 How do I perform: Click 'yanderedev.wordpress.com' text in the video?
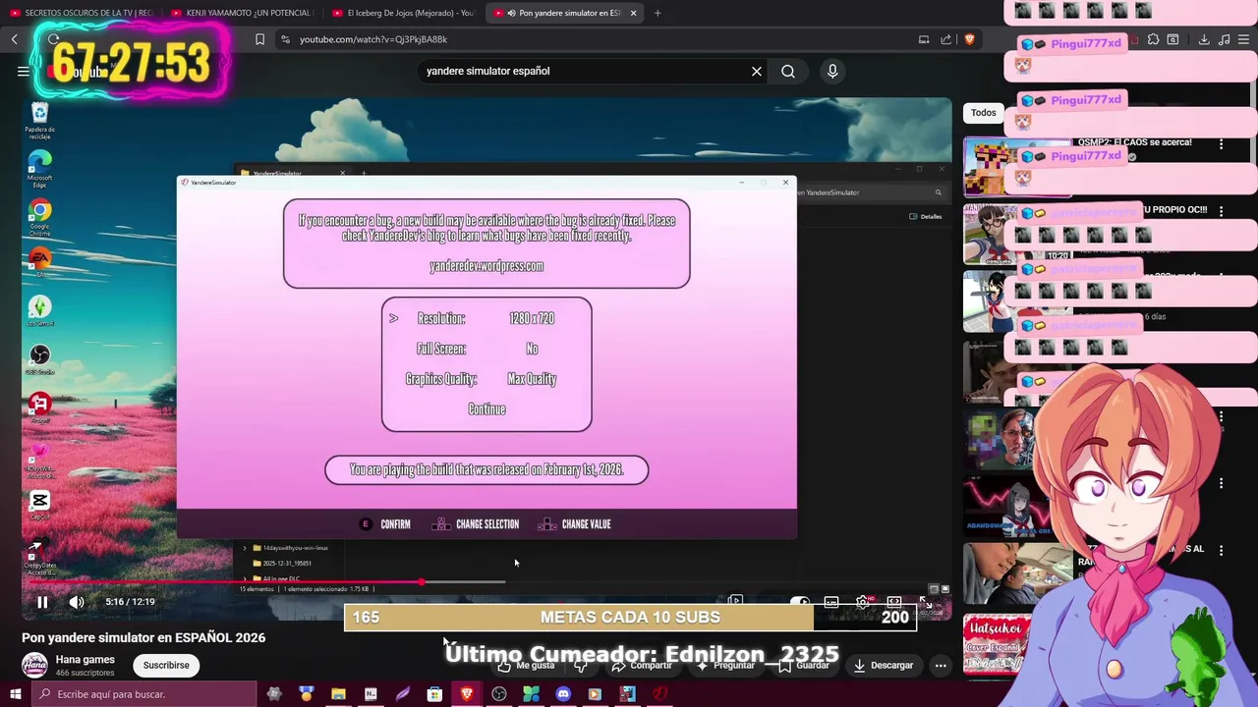pos(486,266)
